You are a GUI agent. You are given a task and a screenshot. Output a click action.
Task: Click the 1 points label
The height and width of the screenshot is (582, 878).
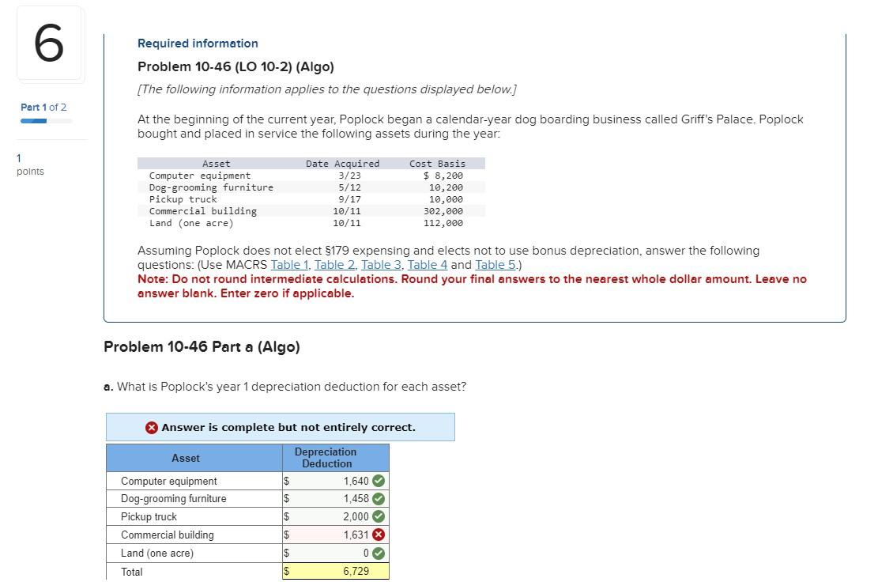click(30, 164)
